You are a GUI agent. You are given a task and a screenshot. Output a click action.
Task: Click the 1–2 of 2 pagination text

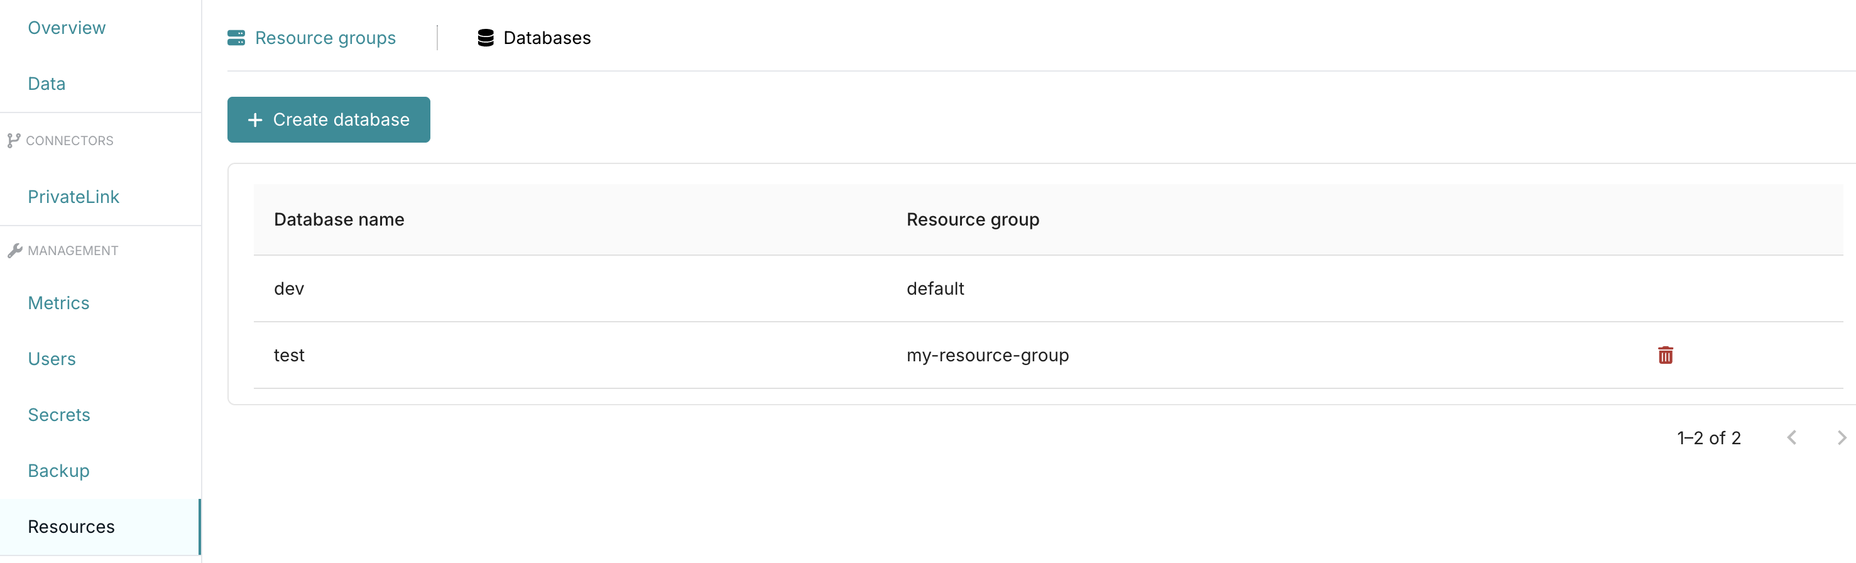1708,437
